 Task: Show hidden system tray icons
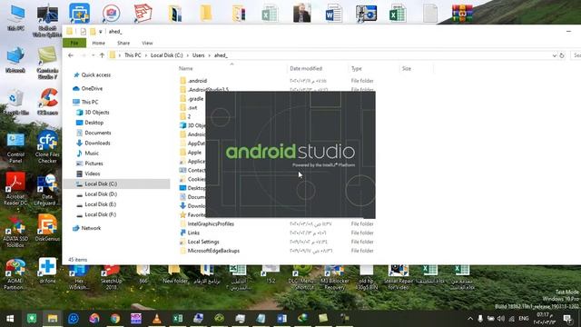pos(470,319)
